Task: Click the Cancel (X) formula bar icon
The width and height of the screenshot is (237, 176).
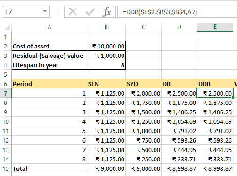Action: pyautogui.click(x=73, y=12)
